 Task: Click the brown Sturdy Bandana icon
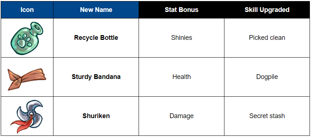tap(27, 79)
